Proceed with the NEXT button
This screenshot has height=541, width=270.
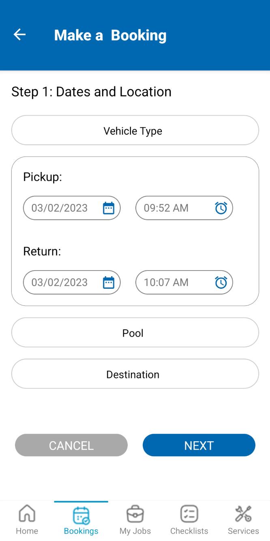click(199, 445)
